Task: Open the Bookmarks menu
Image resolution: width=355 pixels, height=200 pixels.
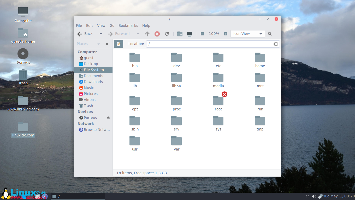Action: click(x=128, y=26)
